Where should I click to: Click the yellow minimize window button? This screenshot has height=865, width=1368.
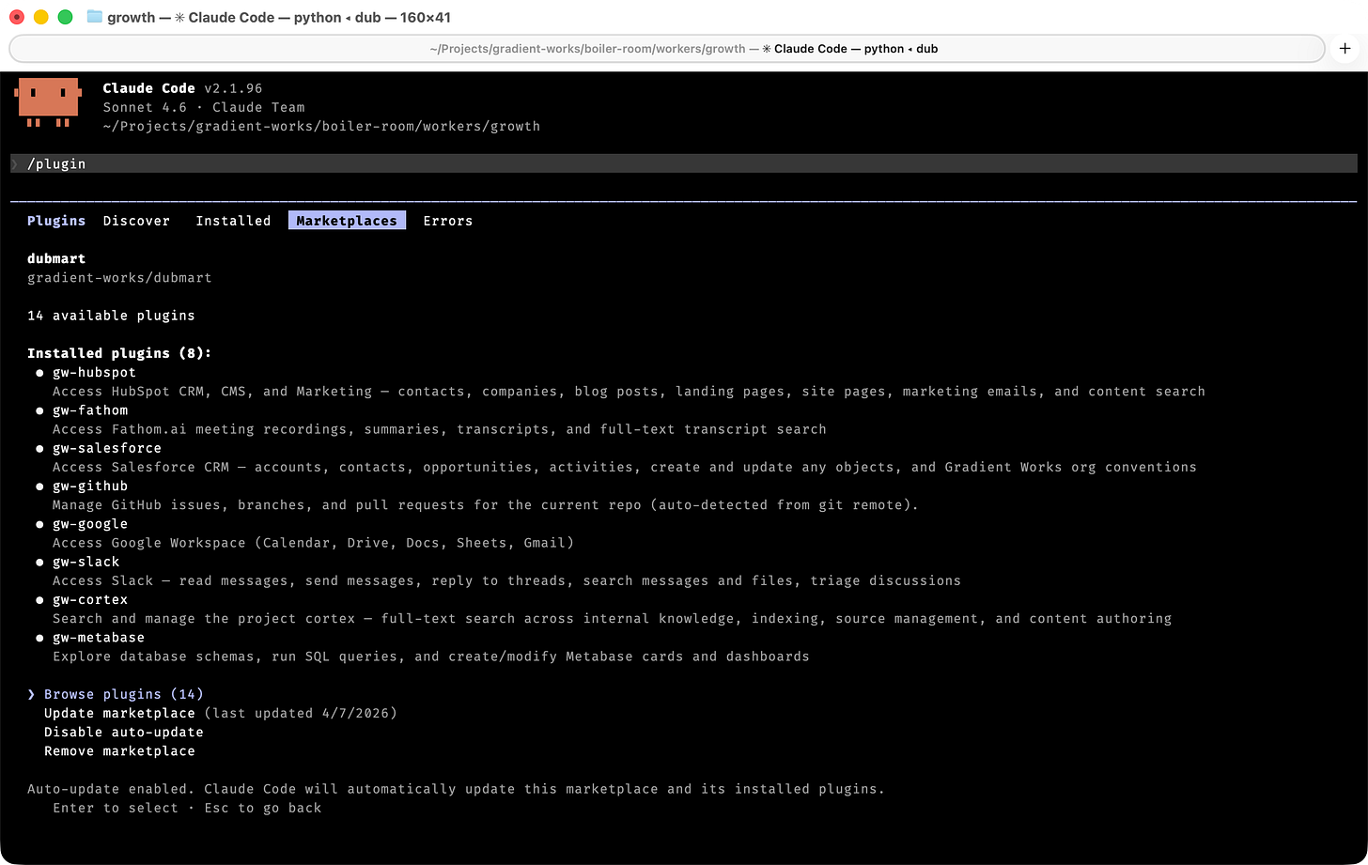click(x=40, y=17)
